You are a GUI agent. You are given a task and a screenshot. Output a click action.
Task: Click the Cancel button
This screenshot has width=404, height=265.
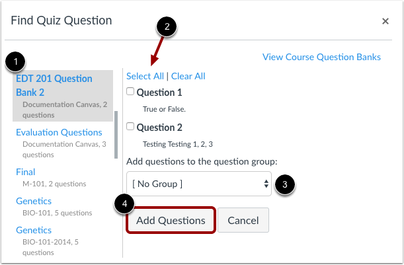pyautogui.click(x=243, y=220)
